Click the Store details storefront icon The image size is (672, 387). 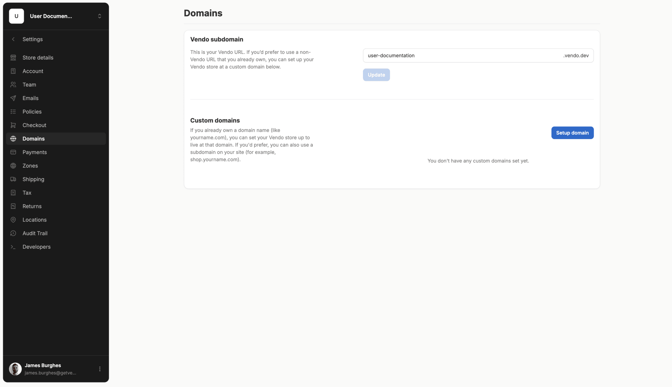[x=13, y=57]
